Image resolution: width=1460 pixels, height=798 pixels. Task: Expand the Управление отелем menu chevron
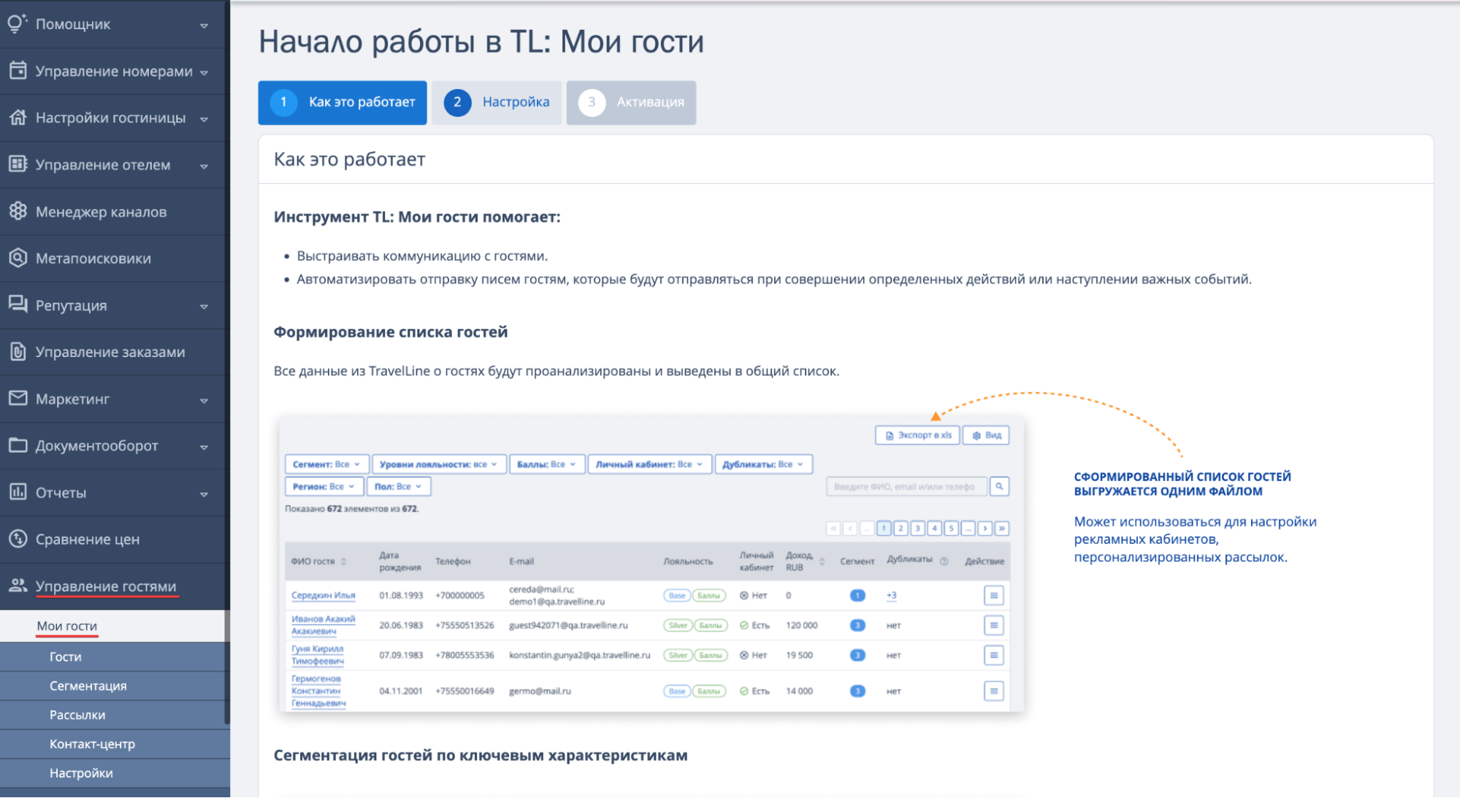tap(204, 166)
